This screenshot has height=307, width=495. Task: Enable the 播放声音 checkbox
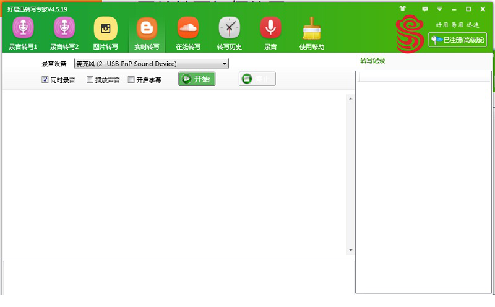tap(90, 80)
